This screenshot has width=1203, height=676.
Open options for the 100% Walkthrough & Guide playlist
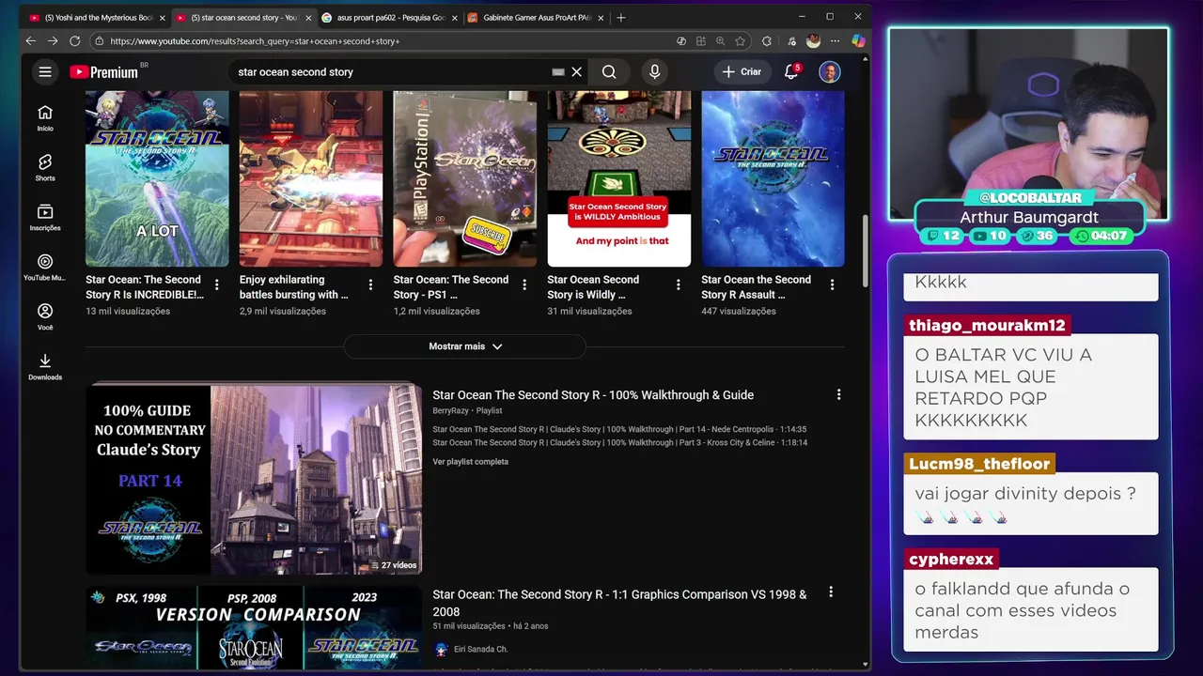[x=838, y=395]
